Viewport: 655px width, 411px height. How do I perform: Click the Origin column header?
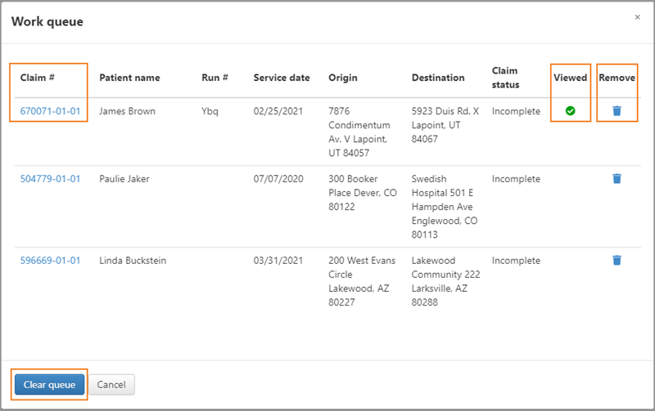[342, 78]
